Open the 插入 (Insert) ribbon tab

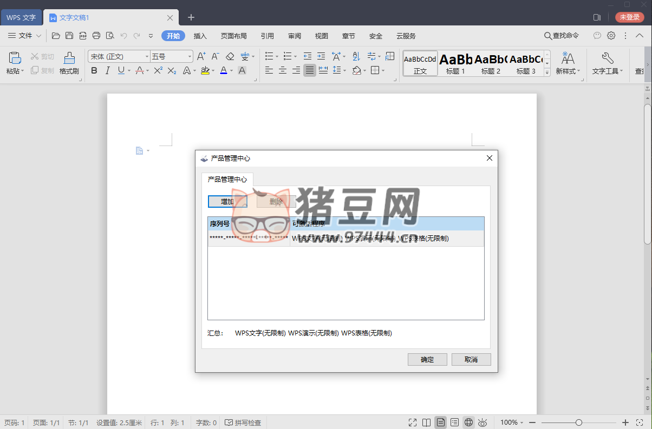click(200, 36)
